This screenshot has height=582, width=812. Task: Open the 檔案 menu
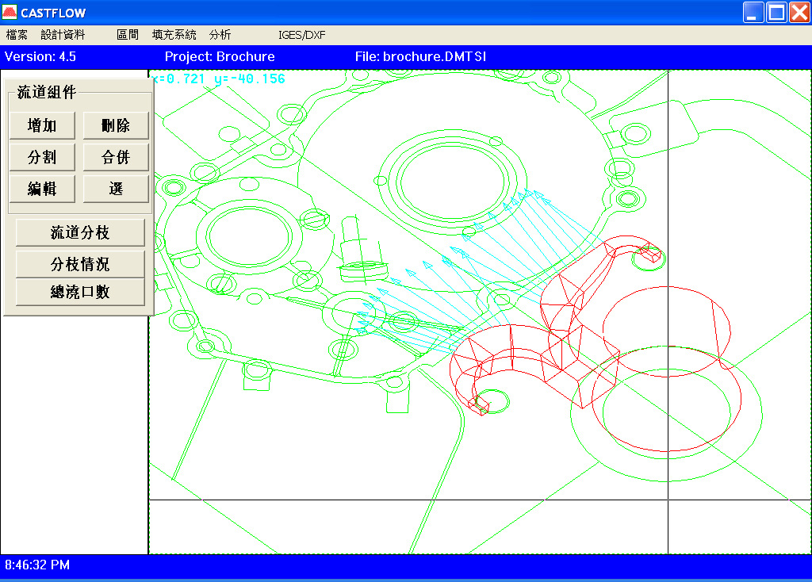pos(17,35)
